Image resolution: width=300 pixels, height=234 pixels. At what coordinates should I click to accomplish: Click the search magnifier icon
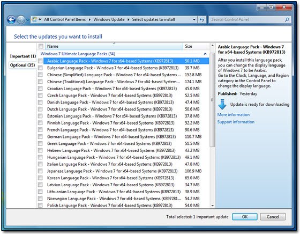287,19
